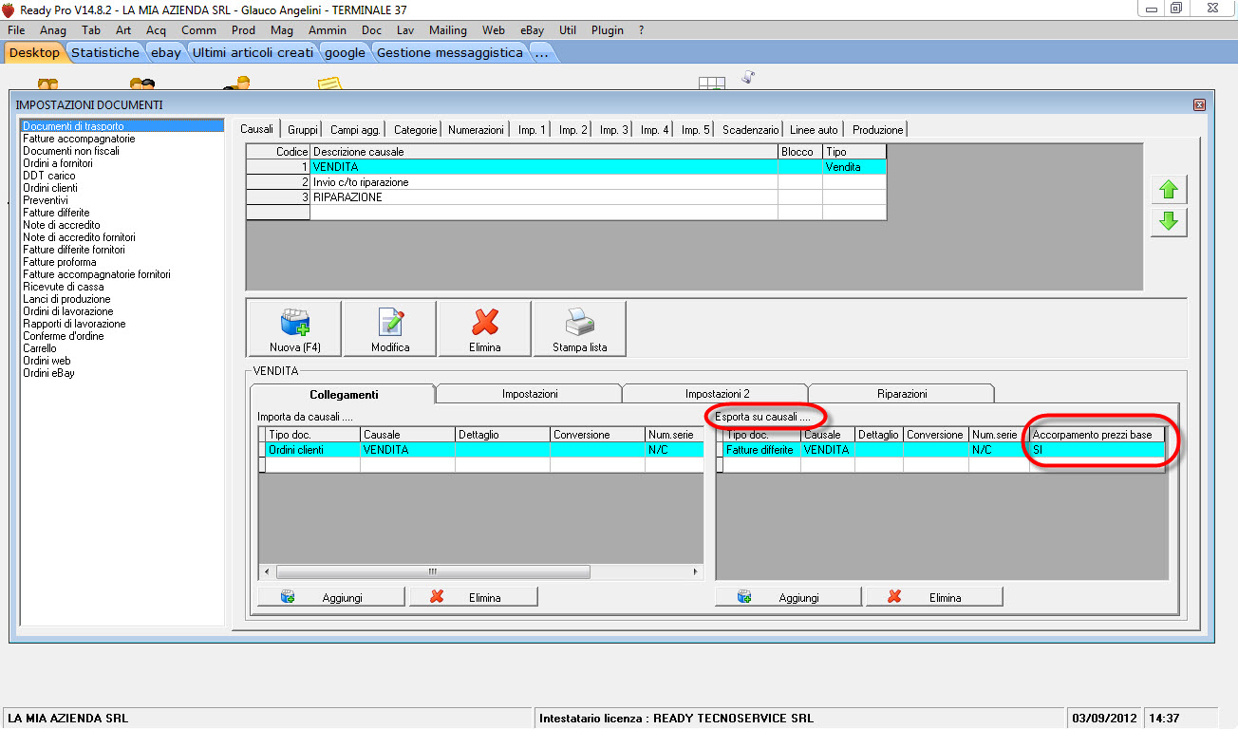Image resolution: width=1238 pixels, height=729 pixels.
Task: Select Fatture accompagnatorie in document list
Action: (x=79, y=139)
